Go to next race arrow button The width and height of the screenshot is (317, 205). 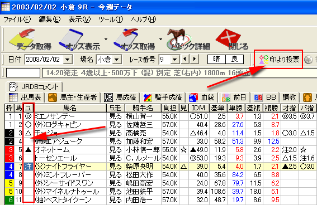(195, 59)
